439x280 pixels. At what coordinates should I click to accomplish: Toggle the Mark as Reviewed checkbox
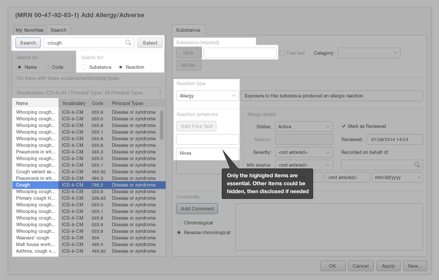pos(344,126)
